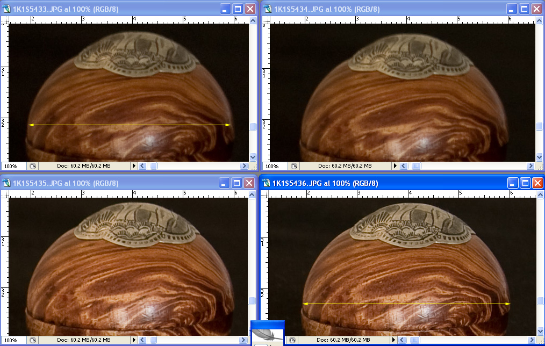Minimize the 1K1S5436.JPG document window

pos(512,183)
